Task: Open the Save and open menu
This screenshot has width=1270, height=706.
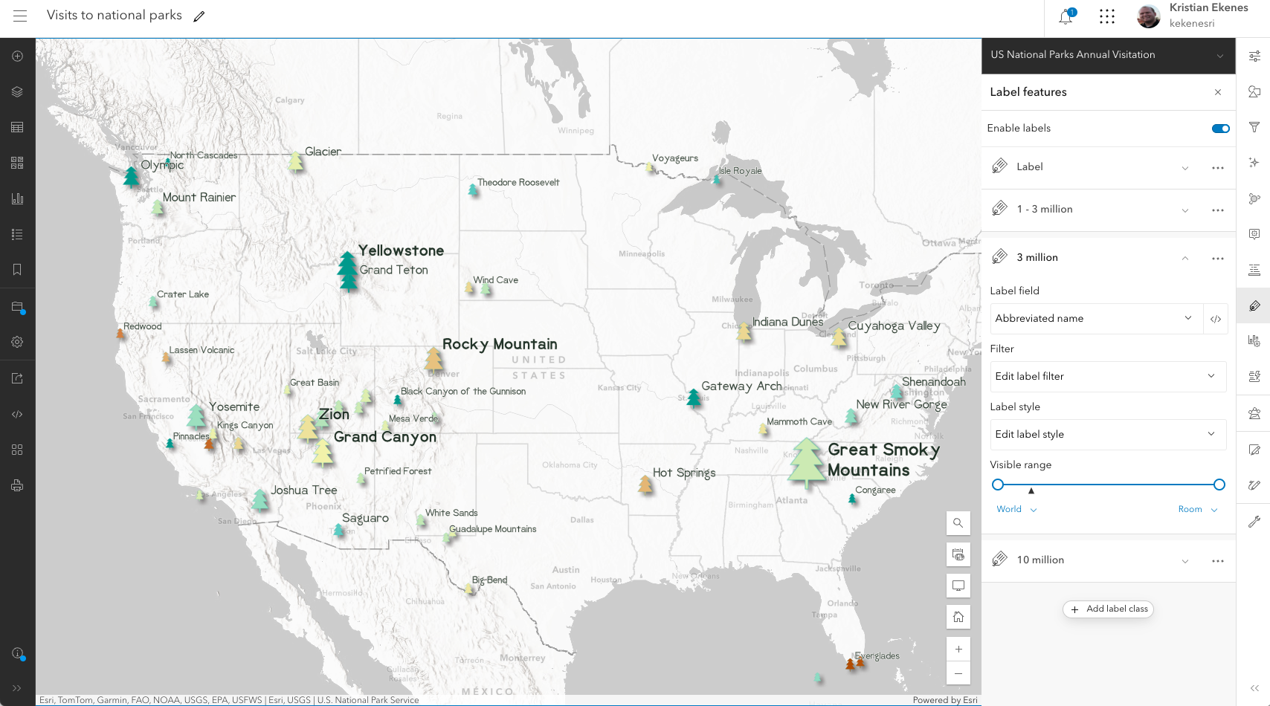Action: pyautogui.click(x=17, y=307)
